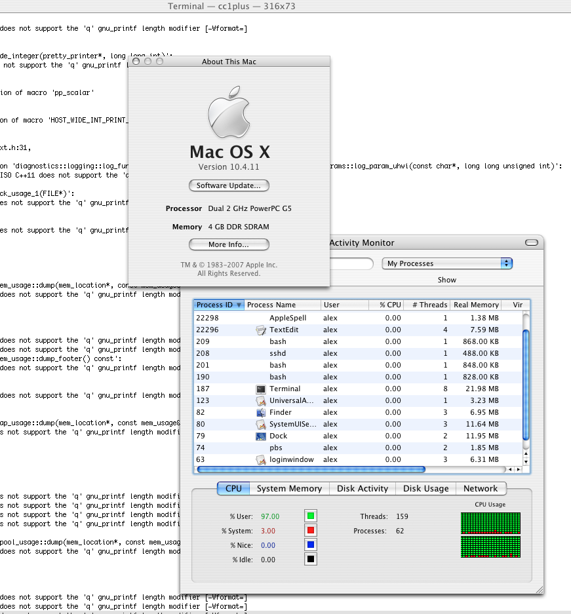The width and height of the screenshot is (571, 614).
Task: Pick the blue % Nice color swatch
Action: (x=311, y=545)
